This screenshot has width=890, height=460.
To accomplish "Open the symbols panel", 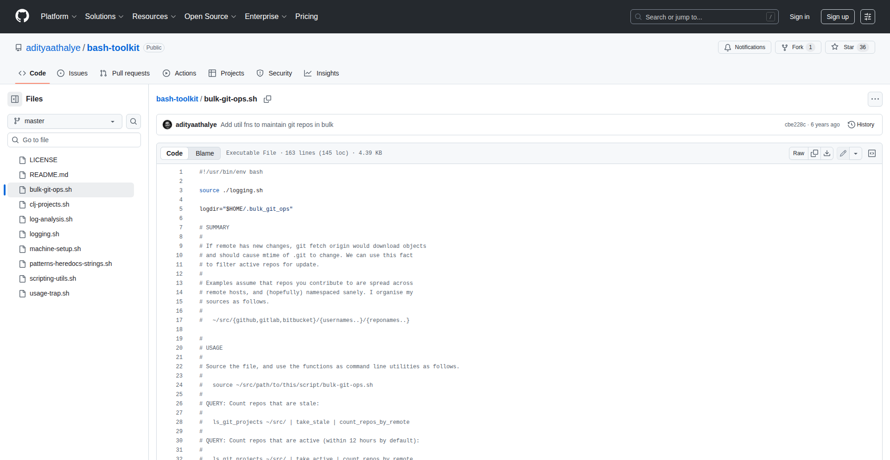I will coord(872,153).
